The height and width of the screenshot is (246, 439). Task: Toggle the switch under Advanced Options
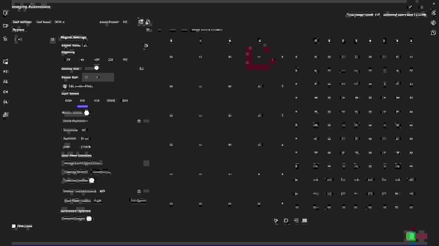pyautogui.click(x=89, y=219)
